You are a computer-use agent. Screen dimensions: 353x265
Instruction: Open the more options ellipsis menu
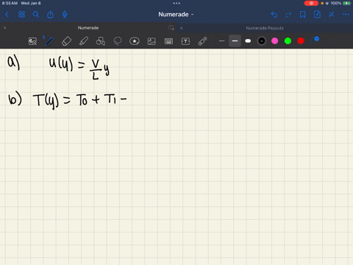tap(346, 15)
